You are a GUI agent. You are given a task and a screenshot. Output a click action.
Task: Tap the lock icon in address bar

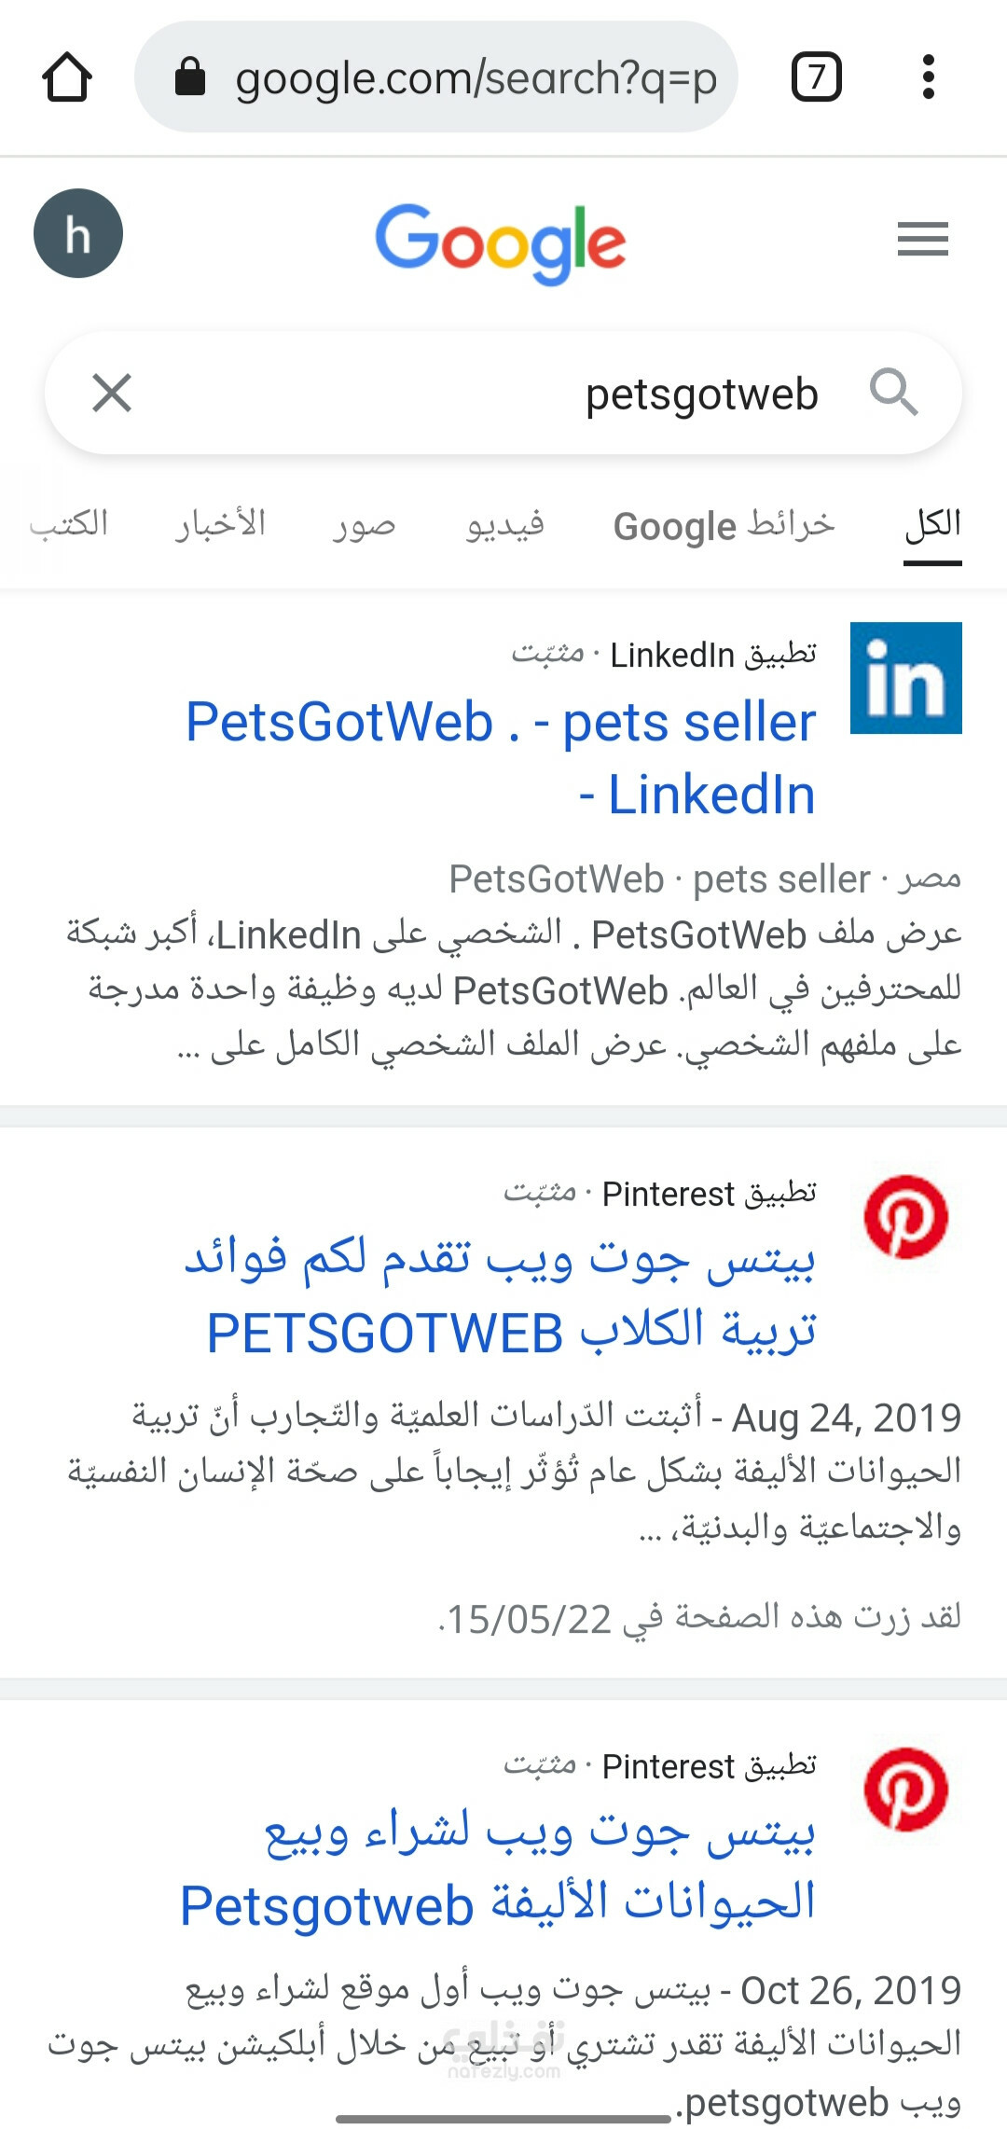tap(190, 76)
